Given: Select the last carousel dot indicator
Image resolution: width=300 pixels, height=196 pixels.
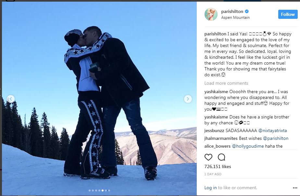Looking at the screenshot, I should [x=109, y=190].
